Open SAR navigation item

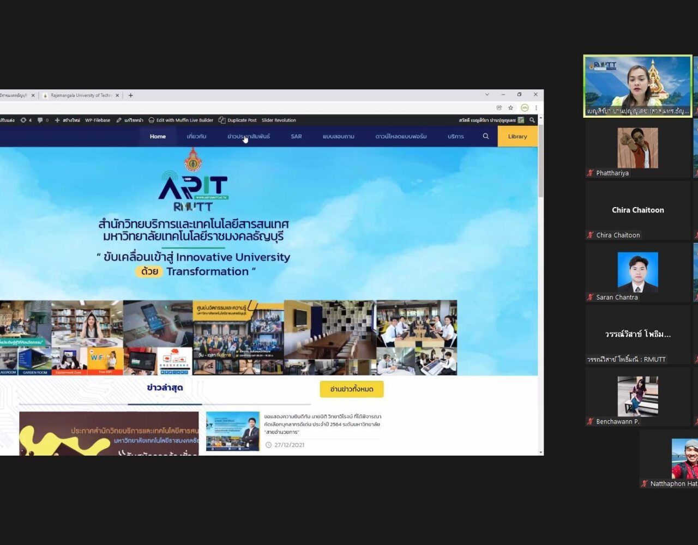click(296, 136)
